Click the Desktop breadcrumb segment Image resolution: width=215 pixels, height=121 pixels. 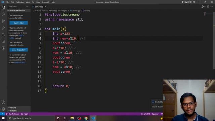53,10
